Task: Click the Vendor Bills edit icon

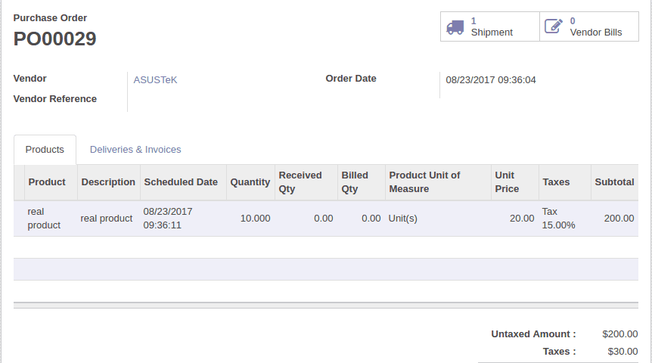Action: pyautogui.click(x=554, y=26)
